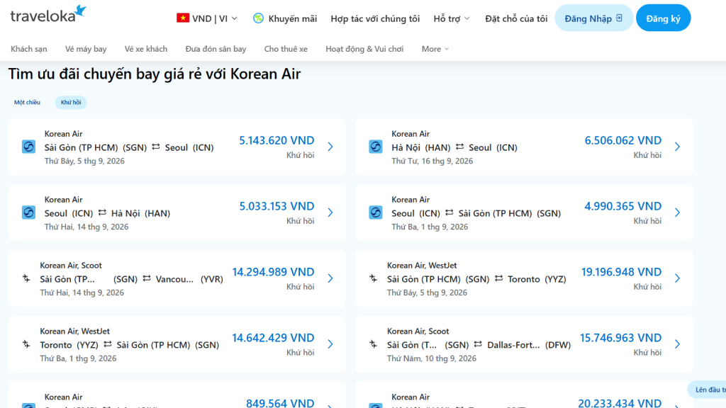Screen dimensions: 726x408
Task: Click date Thứ Bảy, 5 thg 9 on Seoul card
Action: point(84,161)
